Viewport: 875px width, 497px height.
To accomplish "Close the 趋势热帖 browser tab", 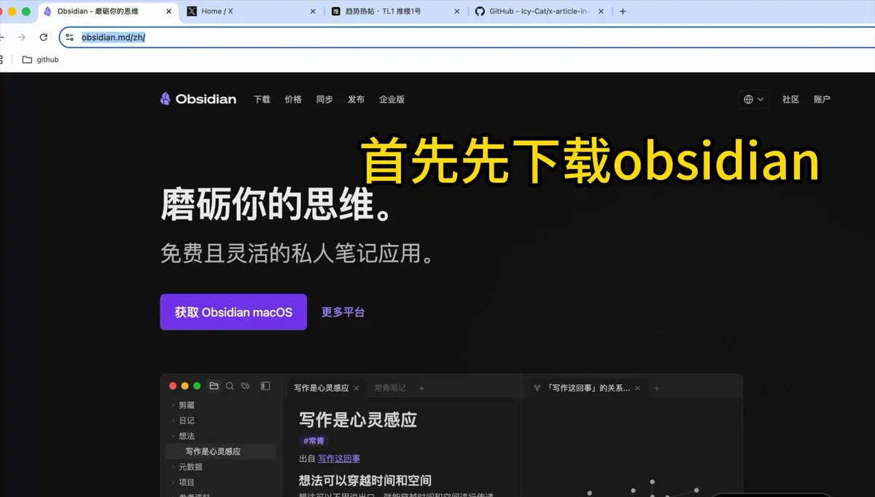I will 457,11.
